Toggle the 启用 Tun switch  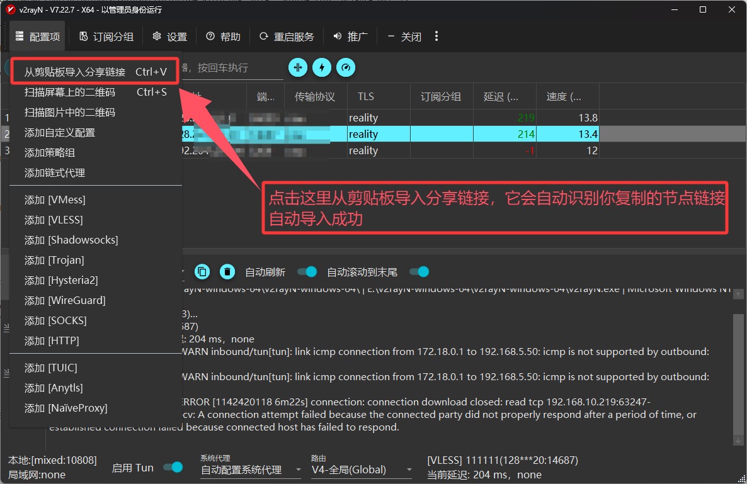[173, 468]
